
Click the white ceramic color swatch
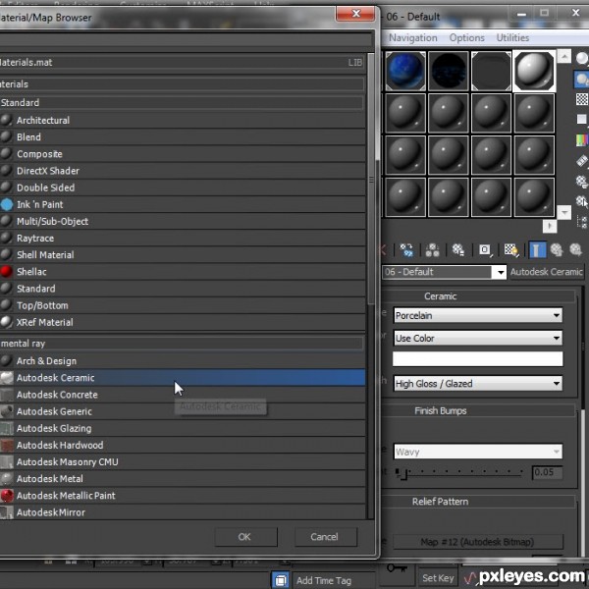pos(478,359)
